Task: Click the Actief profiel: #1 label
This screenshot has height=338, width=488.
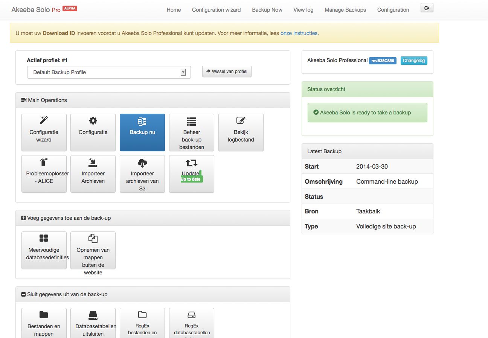Action: (x=47, y=60)
